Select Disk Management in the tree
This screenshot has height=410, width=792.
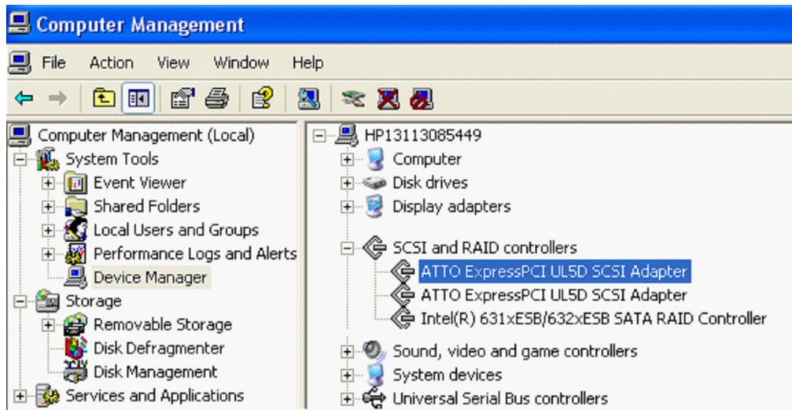click(x=155, y=372)
